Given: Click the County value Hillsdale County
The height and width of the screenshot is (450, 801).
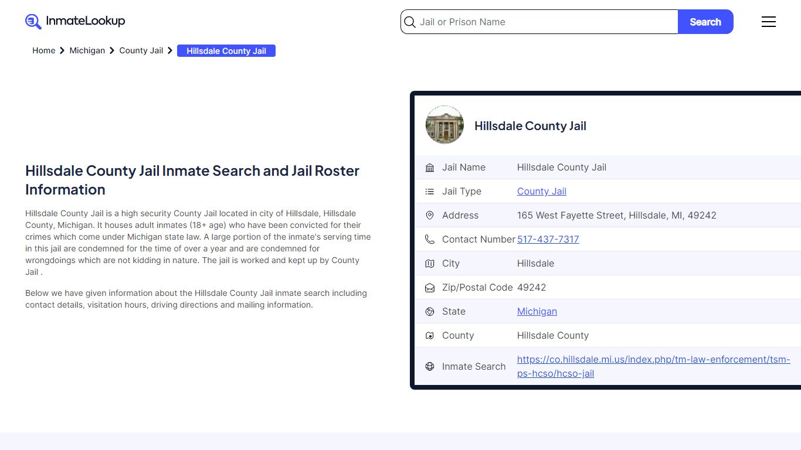Looking at the screenshot, I should [x=553, y=335].
